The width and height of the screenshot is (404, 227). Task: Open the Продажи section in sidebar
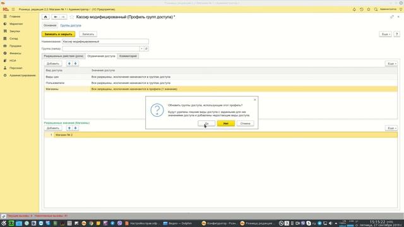15,46
